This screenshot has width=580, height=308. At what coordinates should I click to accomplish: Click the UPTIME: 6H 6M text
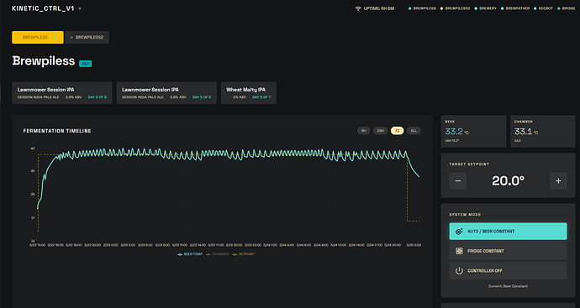(x=379, y=8)
